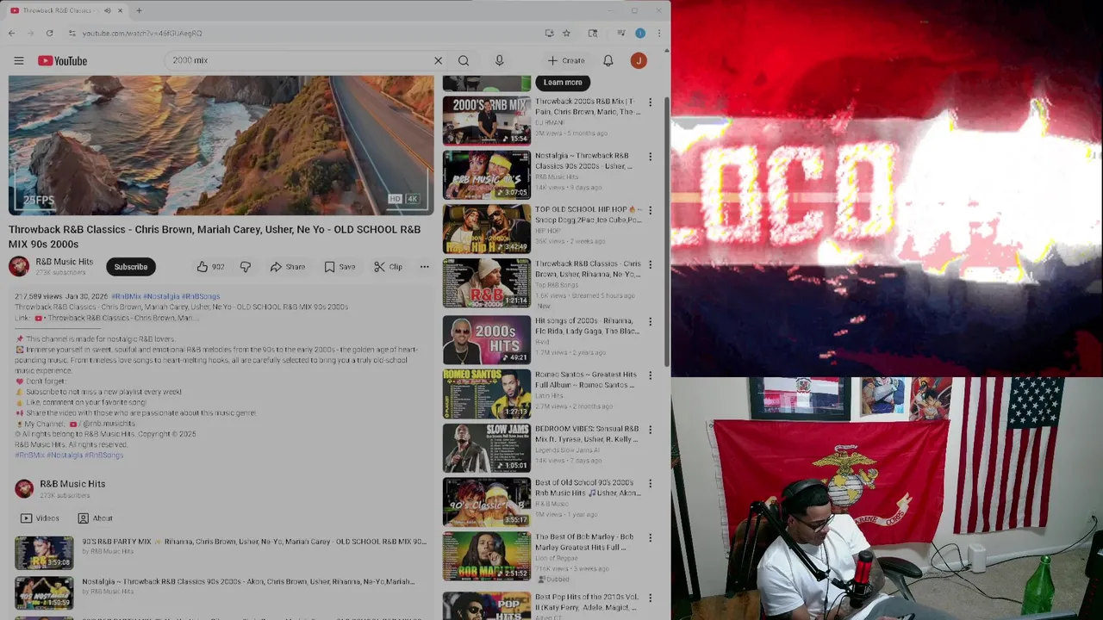This screenshot has width=1103, height=620.
Task: Open options for Throwback 2000s R&B Mix video
Action: [650, 102]
